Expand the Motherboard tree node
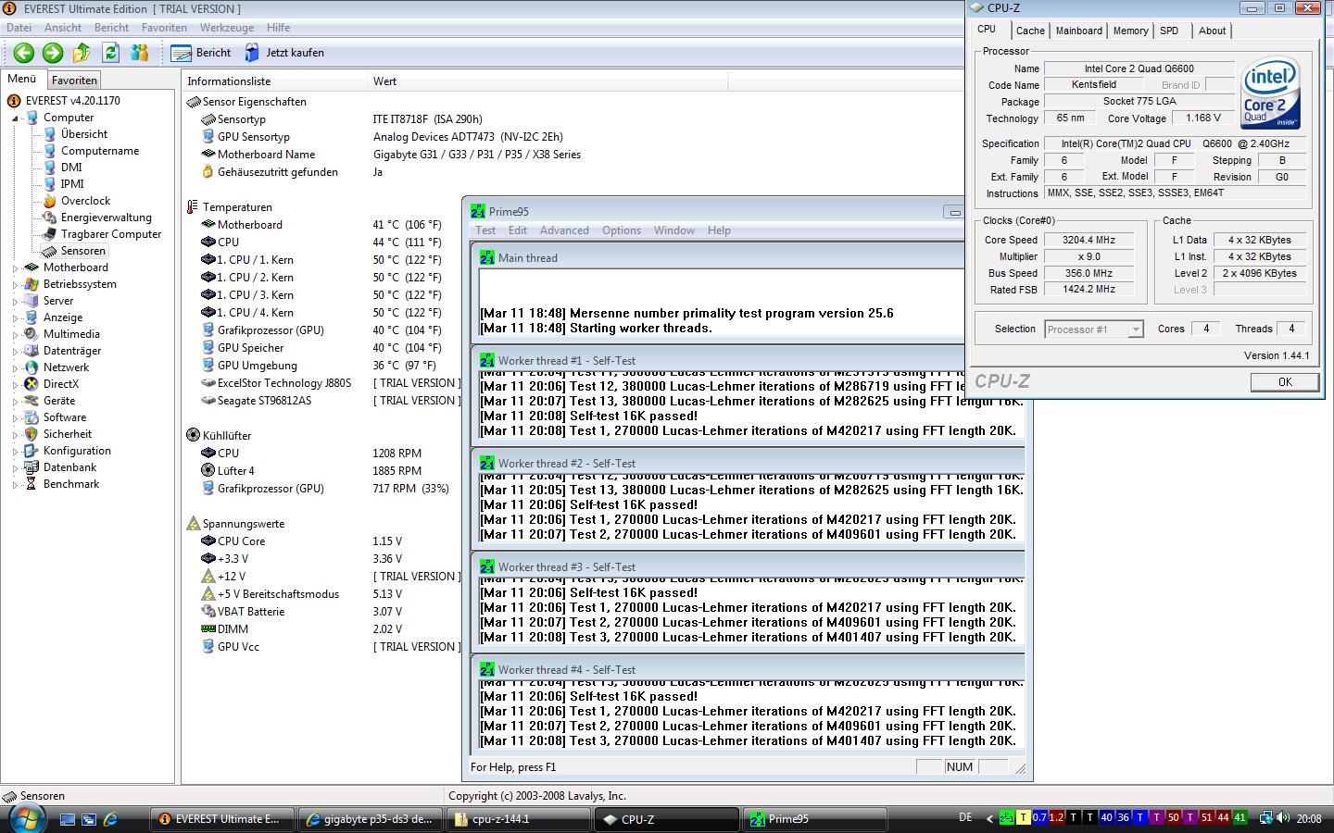 (15, 268)
